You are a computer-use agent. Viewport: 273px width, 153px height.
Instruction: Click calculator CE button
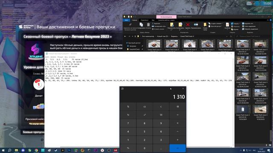coord(145,107)
